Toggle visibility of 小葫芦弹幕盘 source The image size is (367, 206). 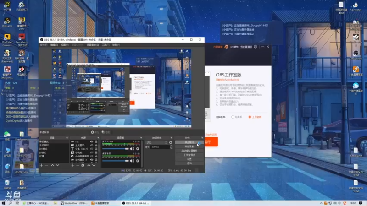click(91, 156)
